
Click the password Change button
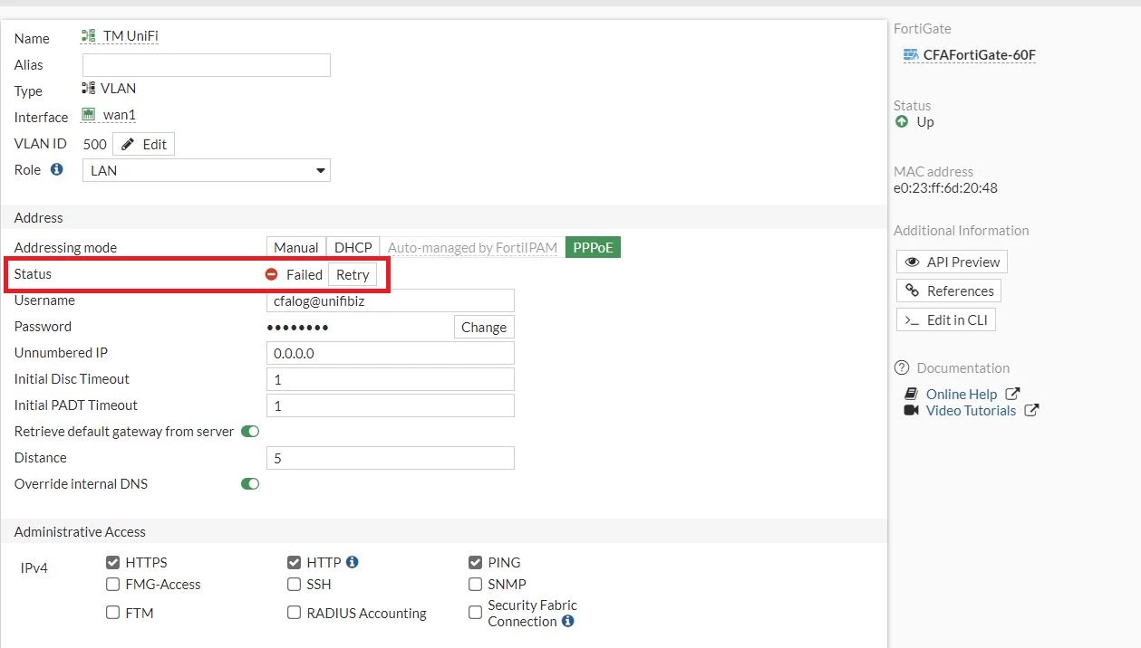484,328
